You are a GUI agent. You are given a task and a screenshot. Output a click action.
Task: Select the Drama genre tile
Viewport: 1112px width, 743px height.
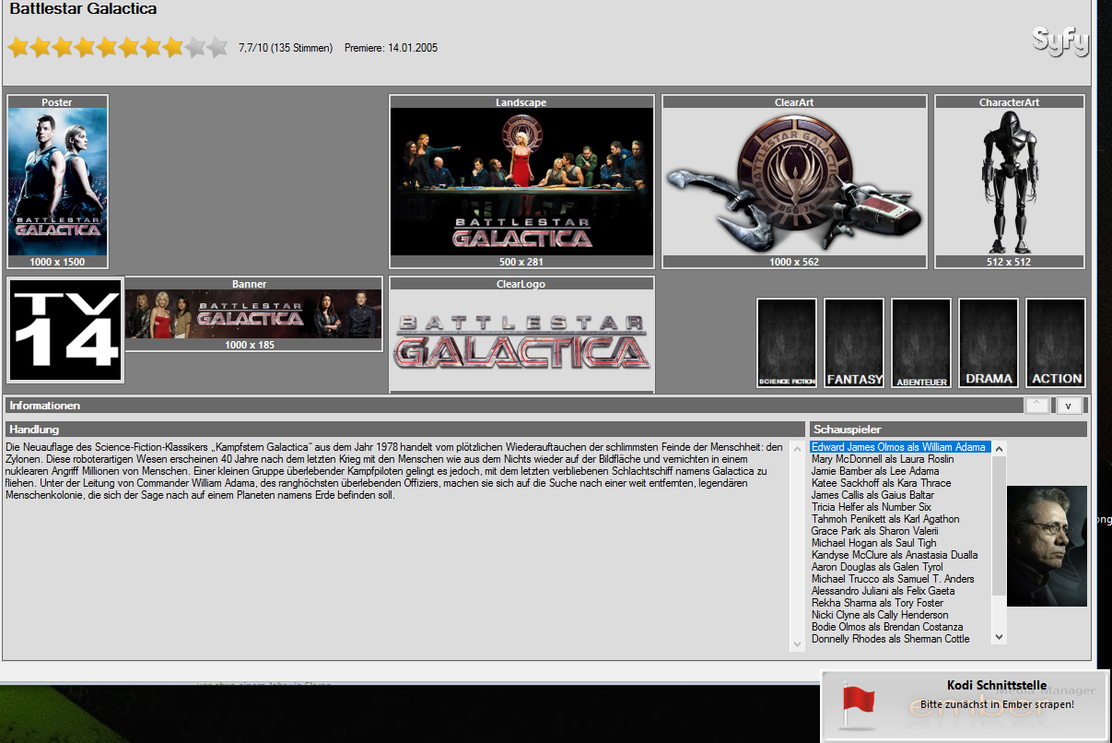click(x=989, y=342)
